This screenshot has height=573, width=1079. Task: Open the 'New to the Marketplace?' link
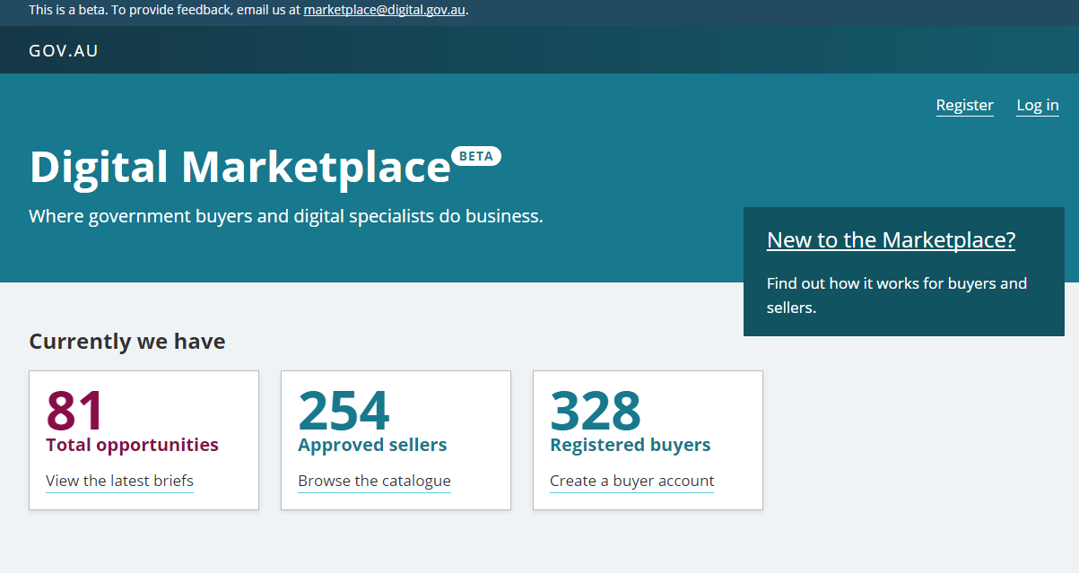point(891,239)
